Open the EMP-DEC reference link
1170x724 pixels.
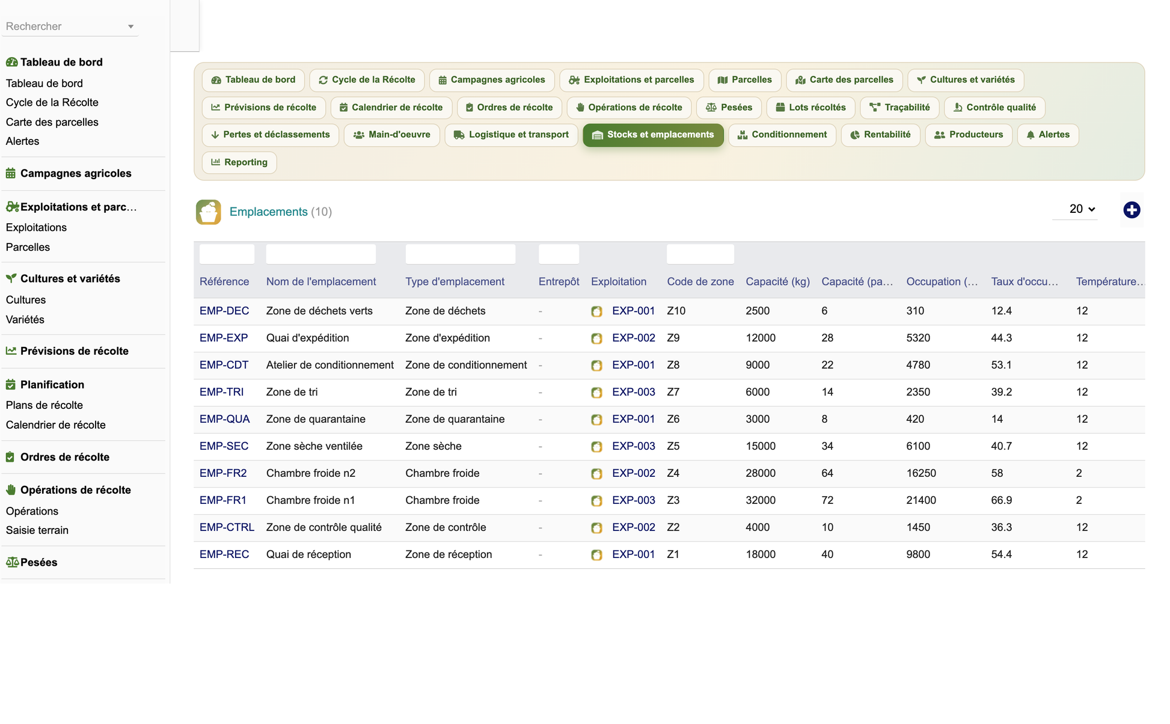pyautogui.click(x=224, y=311)
